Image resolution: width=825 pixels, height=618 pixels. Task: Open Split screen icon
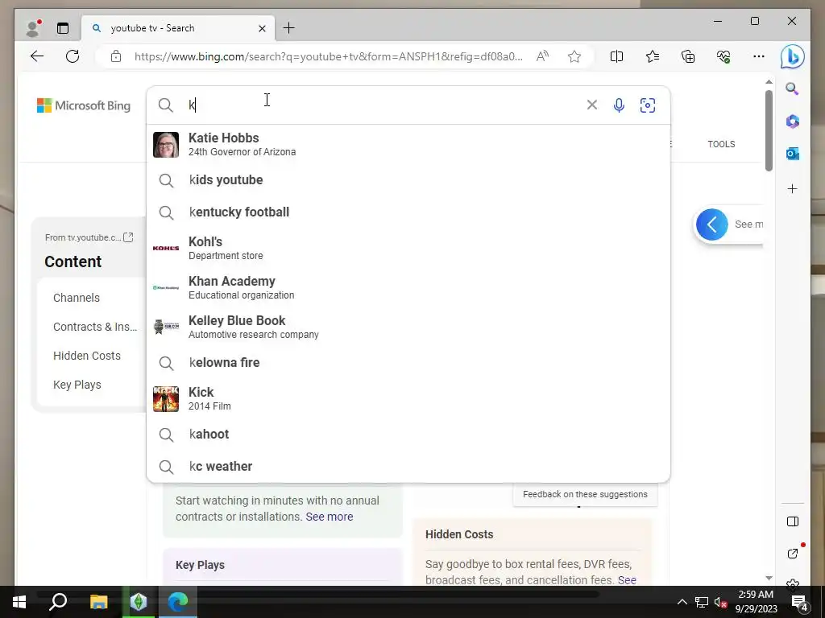[616, 56]
